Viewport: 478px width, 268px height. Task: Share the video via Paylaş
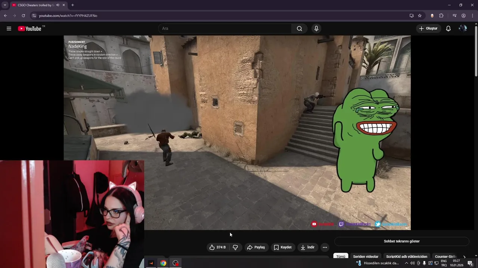coord(256,247)
